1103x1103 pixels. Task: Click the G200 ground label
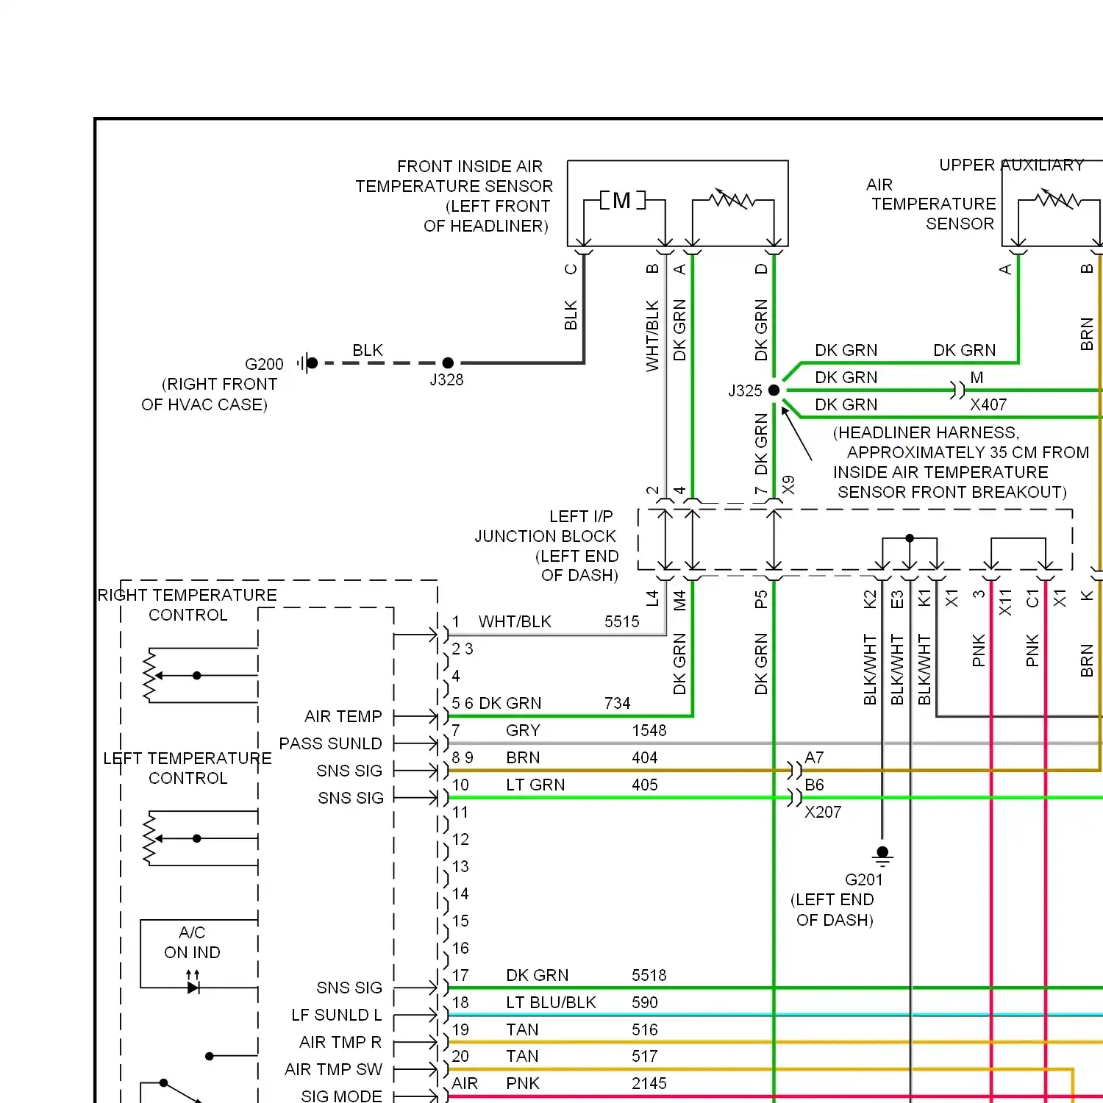[264, 364]
